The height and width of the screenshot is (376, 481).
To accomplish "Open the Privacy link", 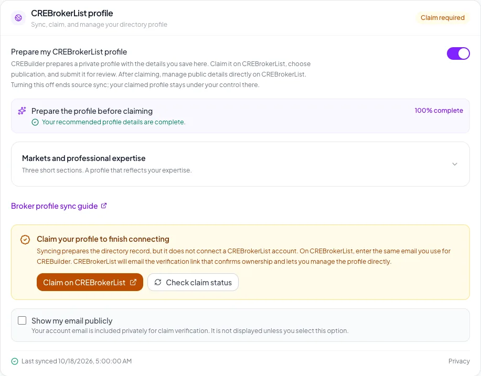I will point(459,361).
